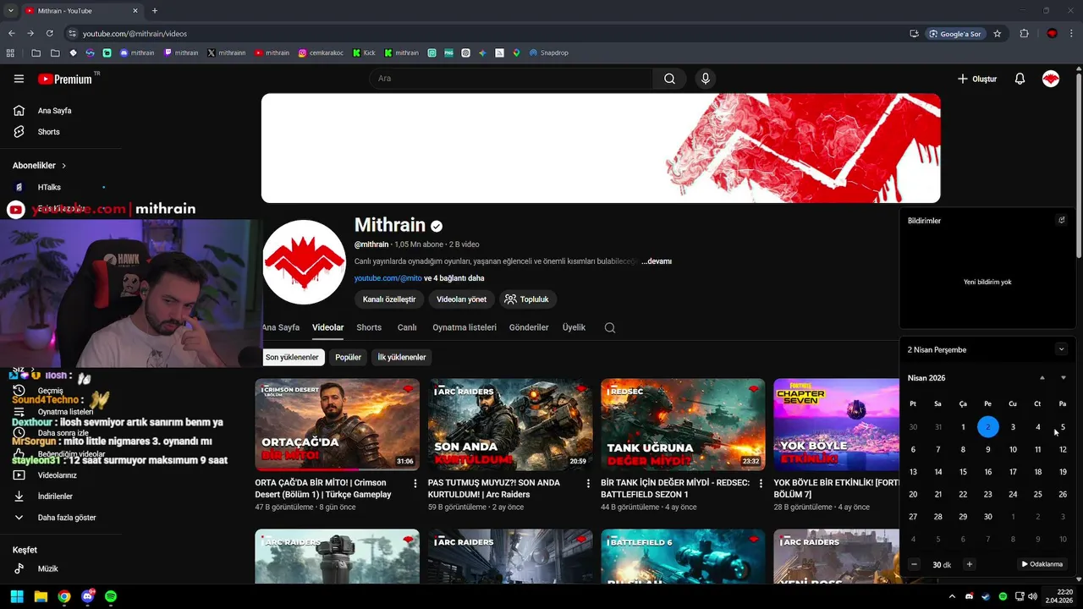This screenshot has width=1083, height=609.
Task: Open TANK UĞRUNA DEĞER MİYDİ thumbnail
Action: [683, 425]
